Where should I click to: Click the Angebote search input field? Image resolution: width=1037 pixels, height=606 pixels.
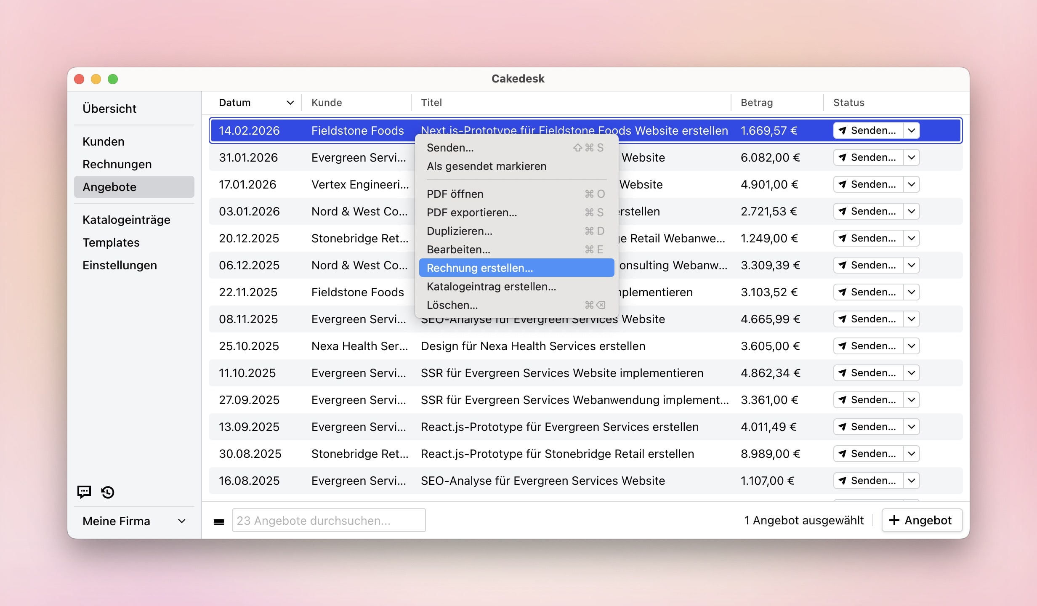click(329, 521)
